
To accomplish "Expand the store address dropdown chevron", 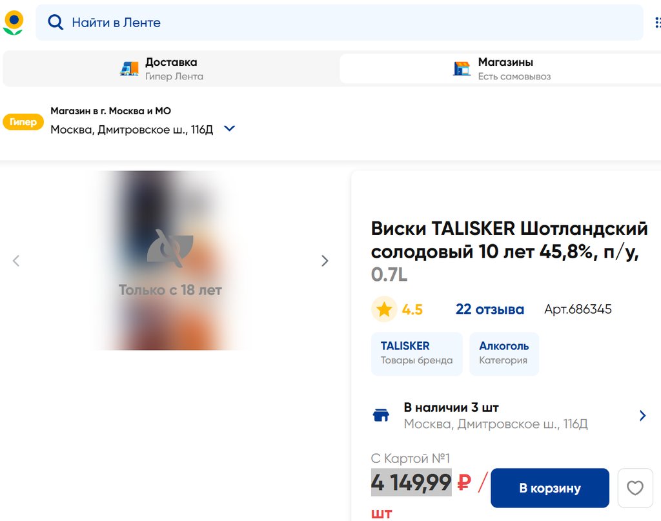I will click(229, 129).
